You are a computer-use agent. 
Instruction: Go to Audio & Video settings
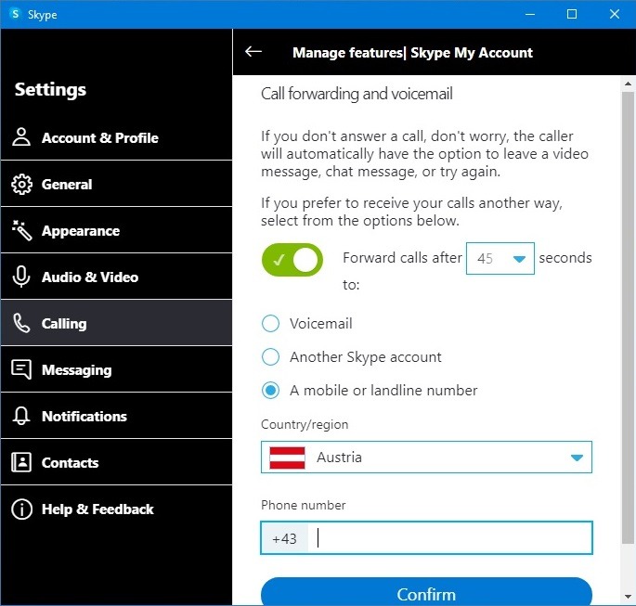pyautogui.click(x=116, y=277)
